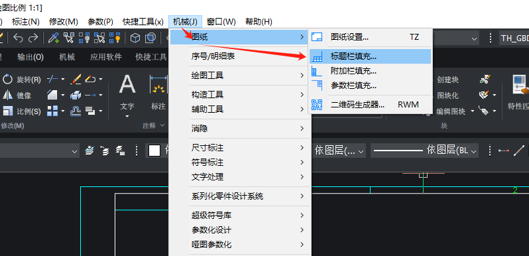
Task: Open the Modify (修改) menu
Action: pyautogui.click(x=64, y=22)
